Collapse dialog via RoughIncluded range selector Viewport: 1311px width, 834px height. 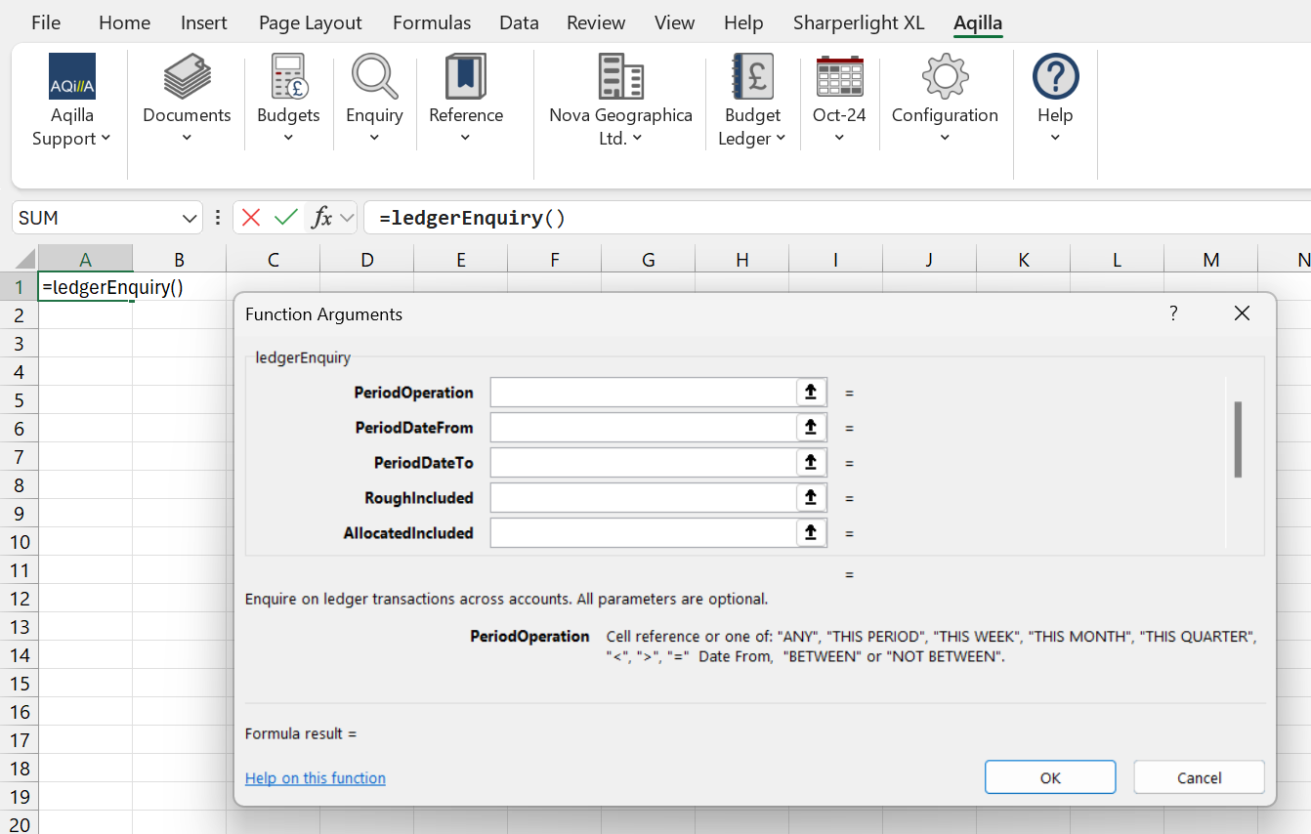[810, 498]
